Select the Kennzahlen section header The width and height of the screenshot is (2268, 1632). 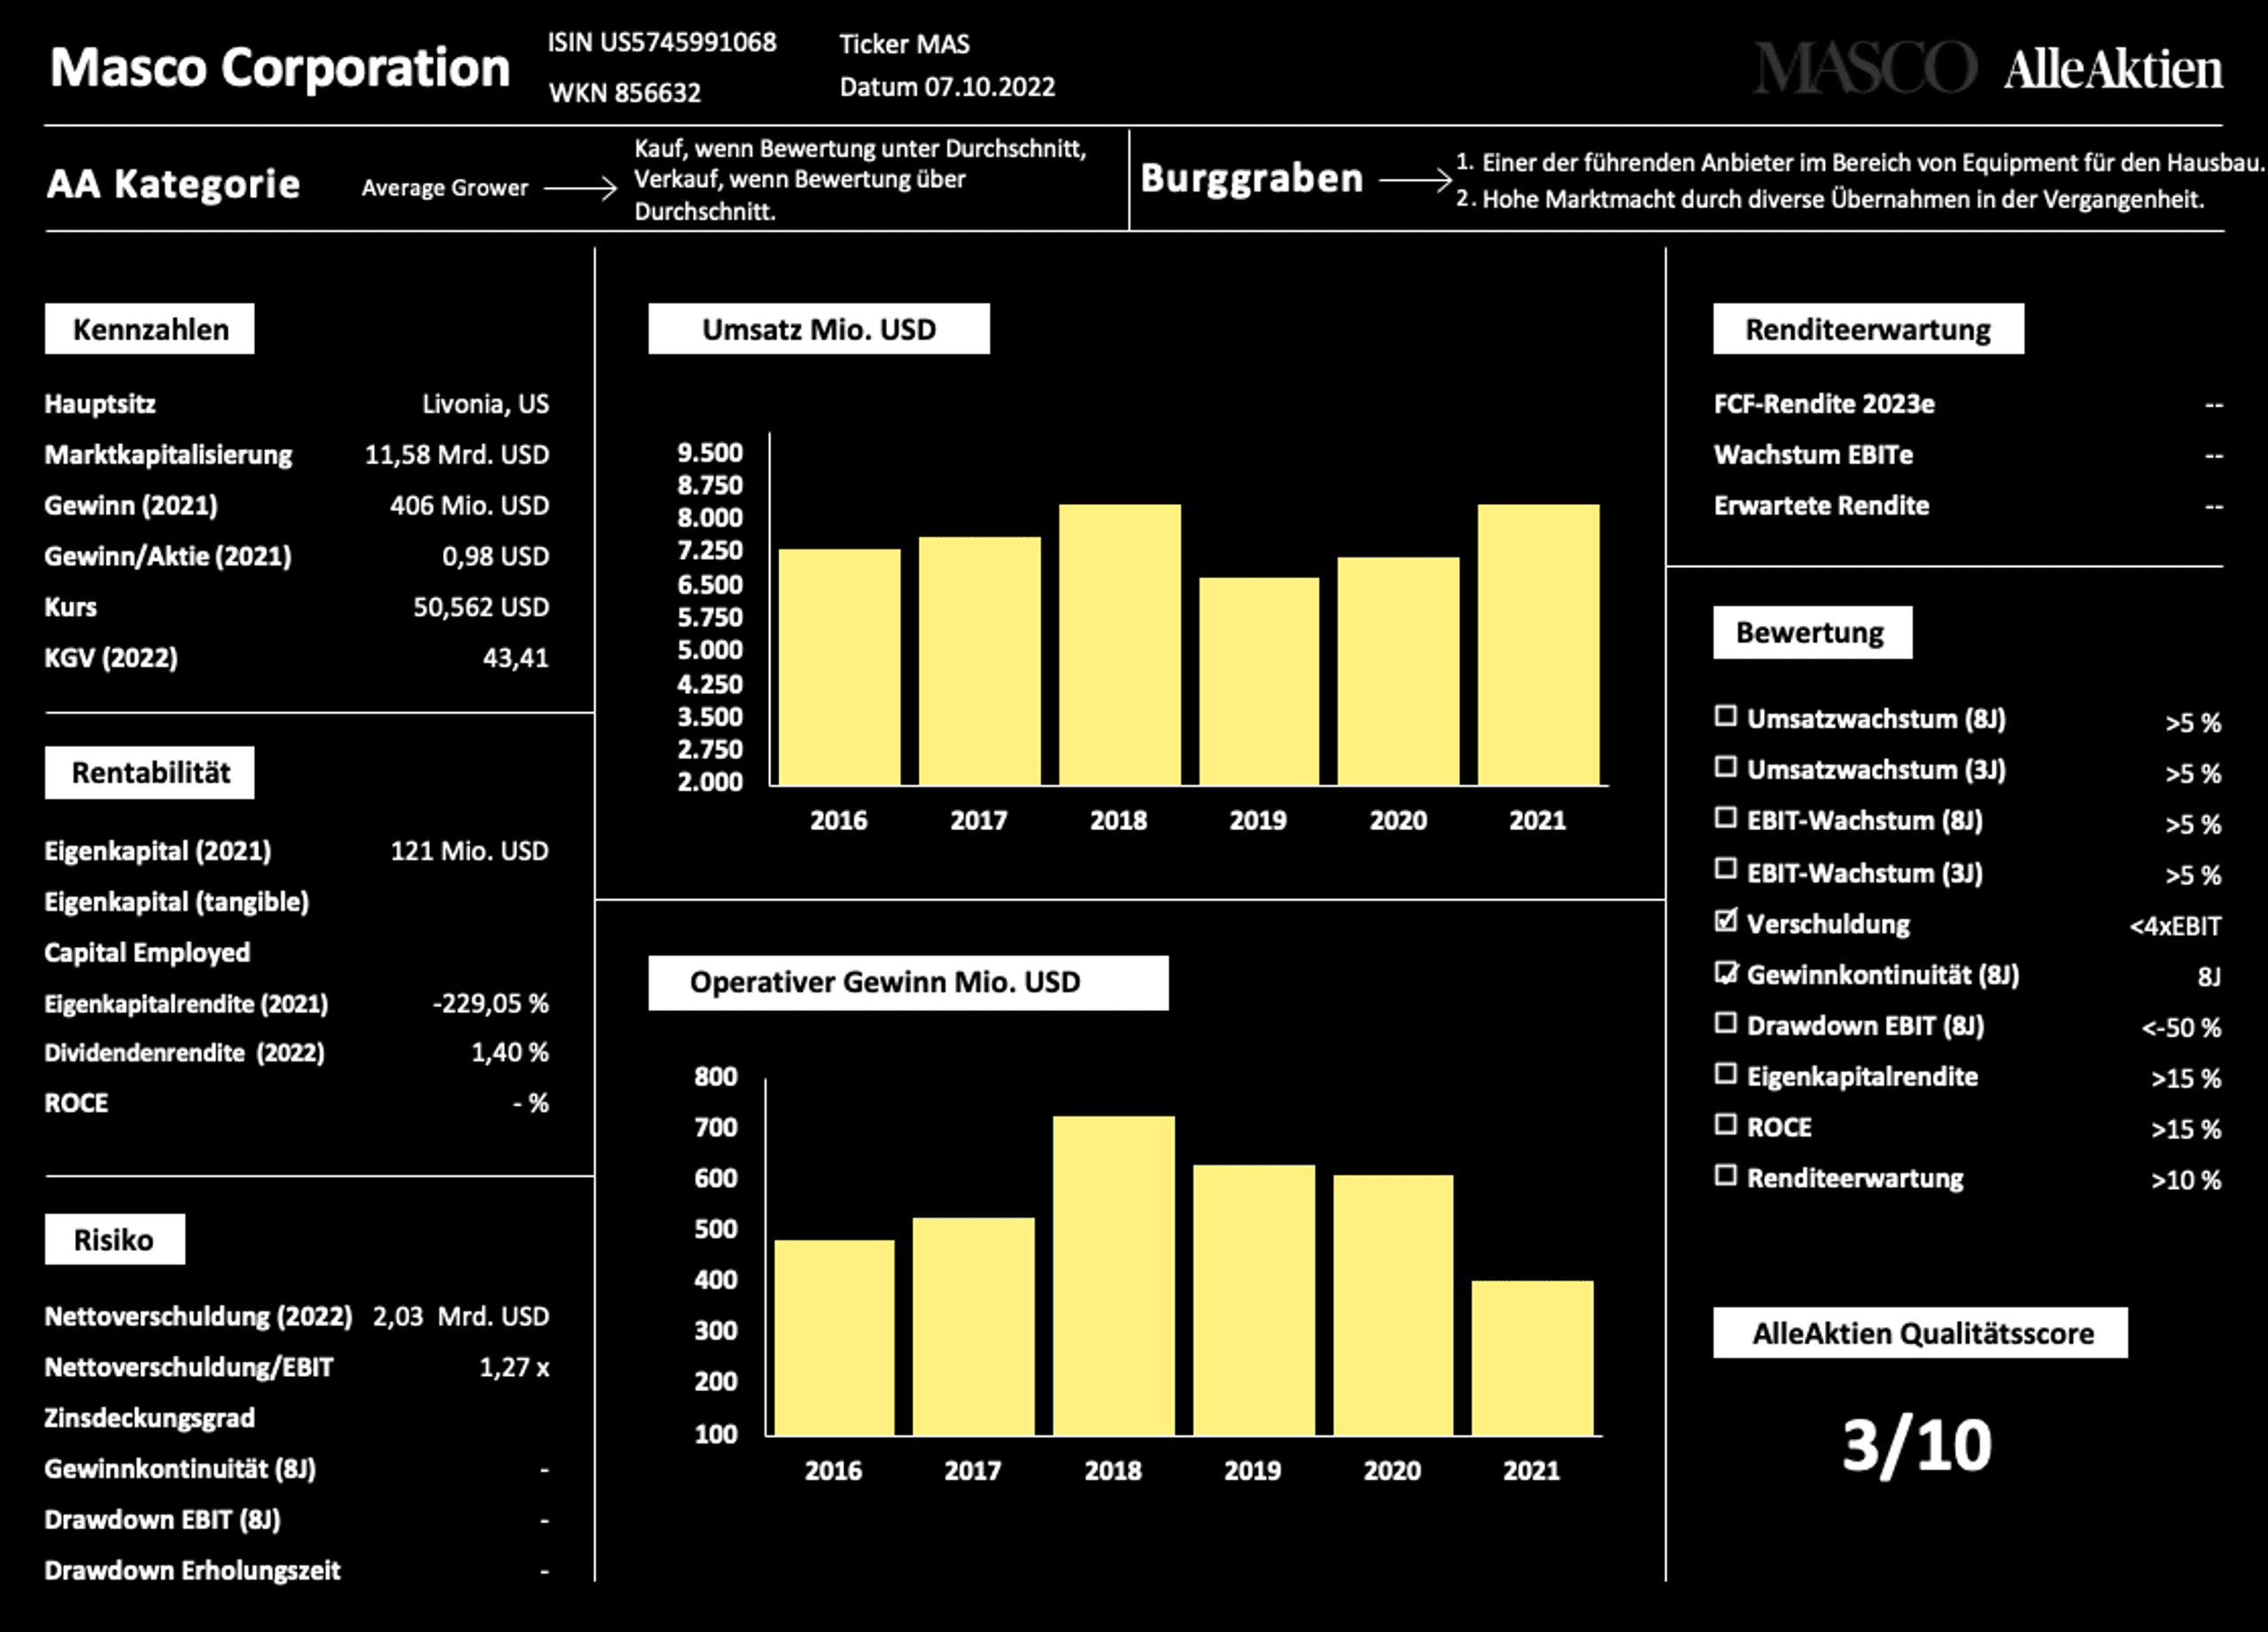coord(150,329)
